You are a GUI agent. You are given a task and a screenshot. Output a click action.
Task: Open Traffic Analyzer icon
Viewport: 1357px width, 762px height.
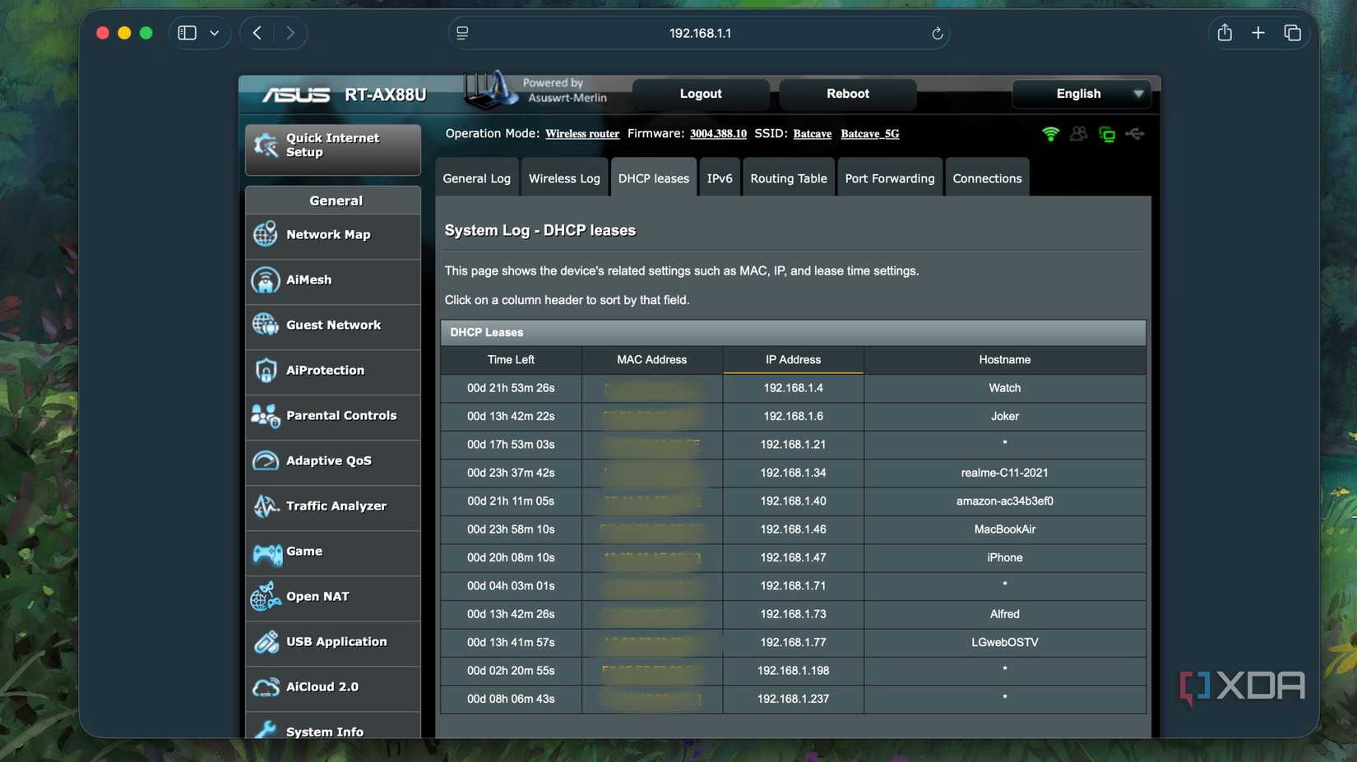[x=265, y=506]
